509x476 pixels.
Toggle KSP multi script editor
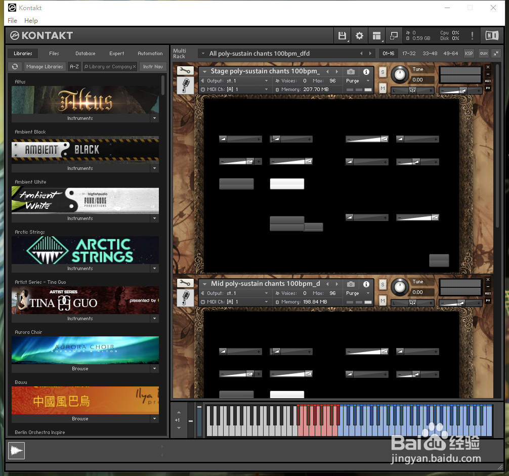(x=469, y=54)
